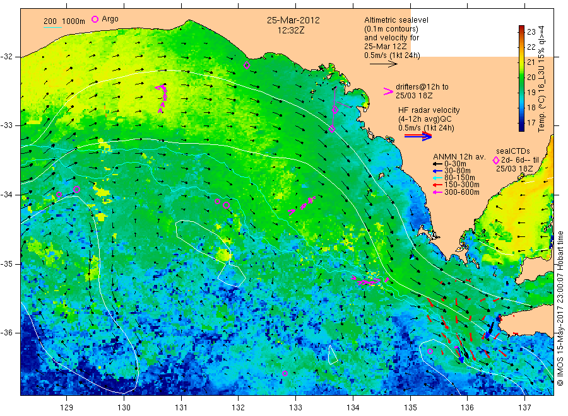The height and width of the screenshot is (416, 568).
Task: Click the Argo float circle near 36.6S 132.8E
Action: point(285,373)
